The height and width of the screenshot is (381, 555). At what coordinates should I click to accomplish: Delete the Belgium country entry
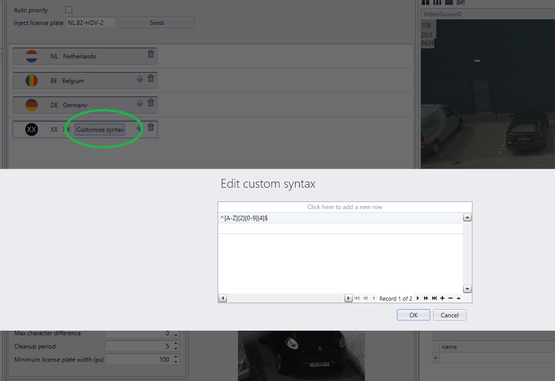point(151,78)
